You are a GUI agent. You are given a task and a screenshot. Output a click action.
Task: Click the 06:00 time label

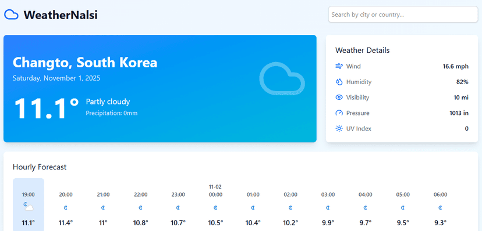click(x=441, y=194)
